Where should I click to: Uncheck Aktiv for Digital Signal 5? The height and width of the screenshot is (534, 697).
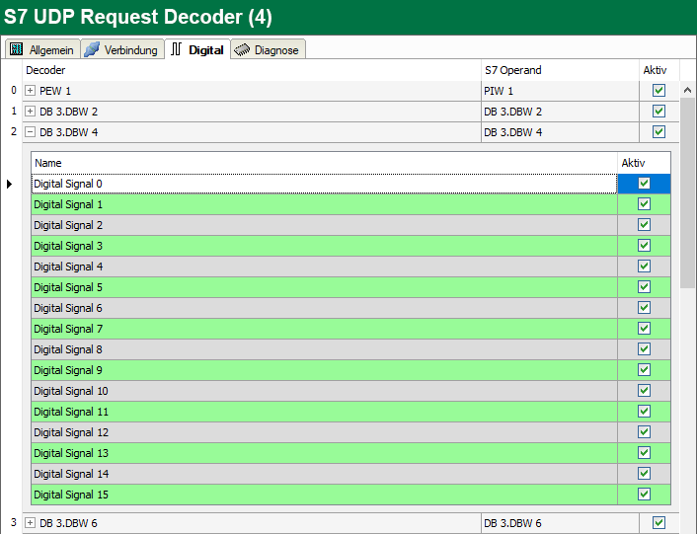tap(644, 287)
